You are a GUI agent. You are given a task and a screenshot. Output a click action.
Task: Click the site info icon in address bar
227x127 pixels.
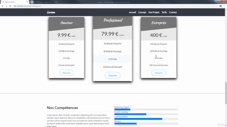tap(15, 6)
